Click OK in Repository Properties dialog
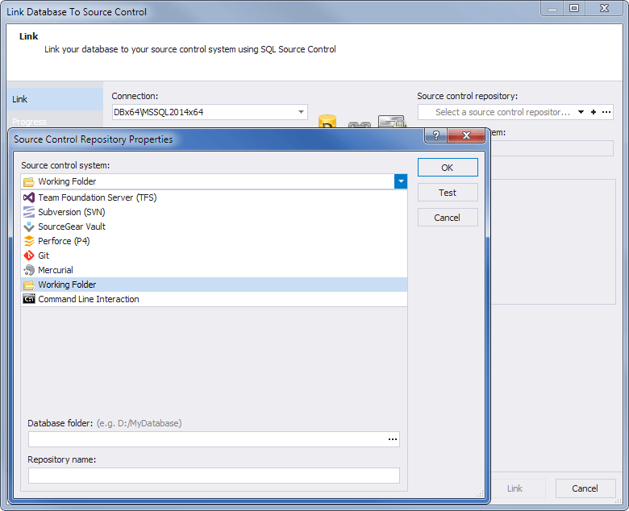 tap(448, 168)
